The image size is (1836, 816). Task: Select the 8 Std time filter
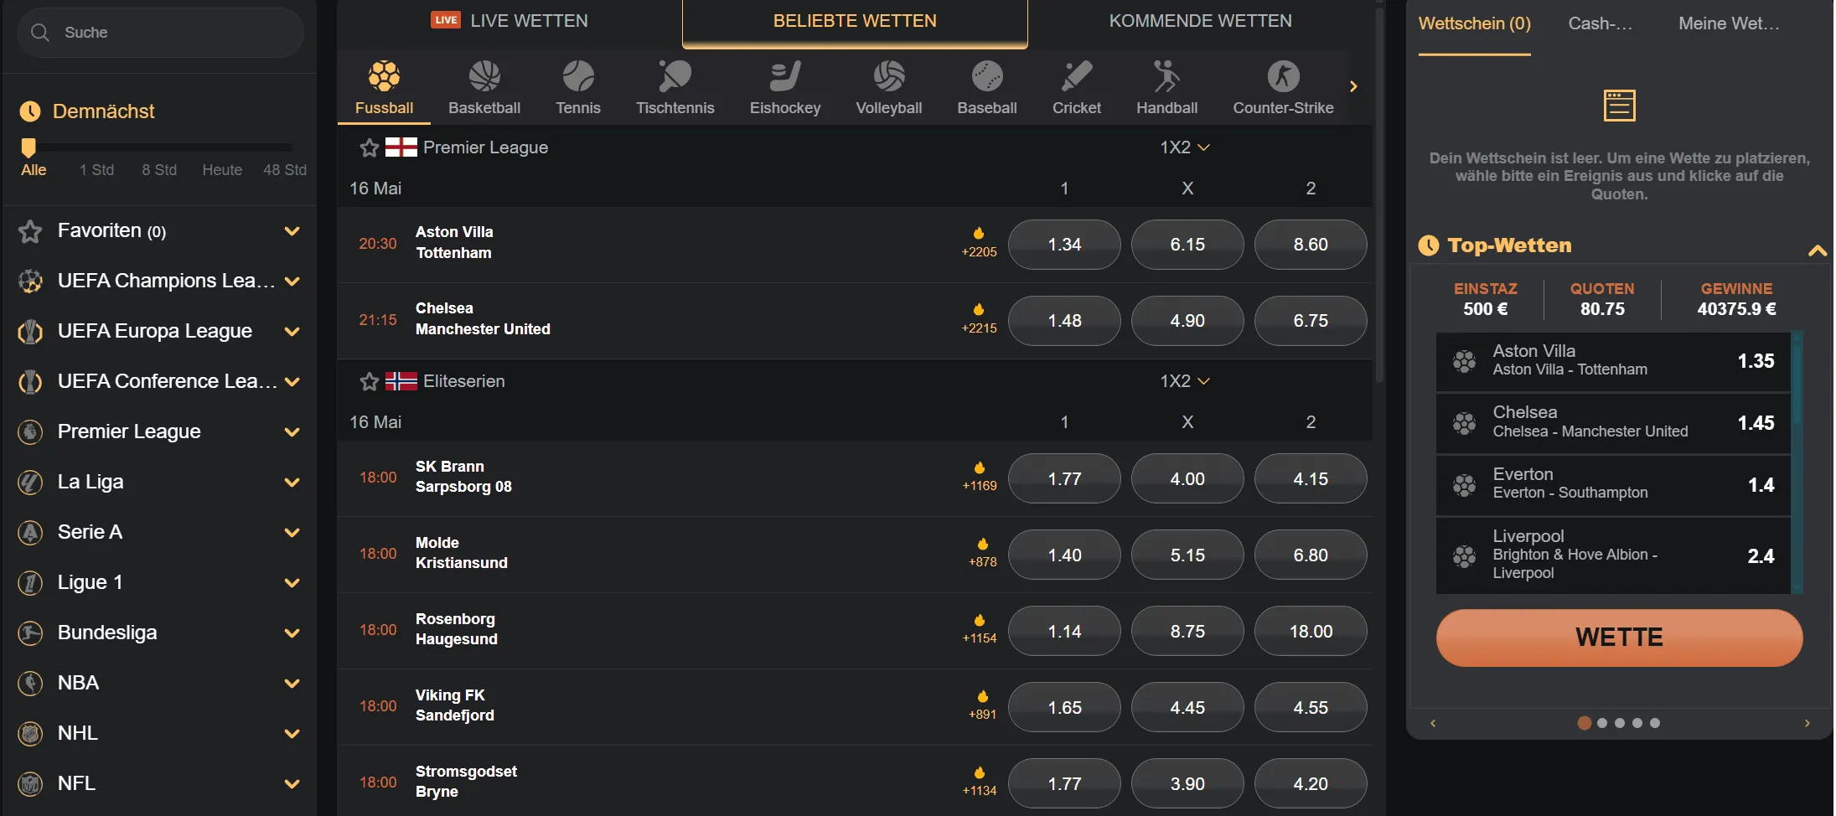[159, 170]
